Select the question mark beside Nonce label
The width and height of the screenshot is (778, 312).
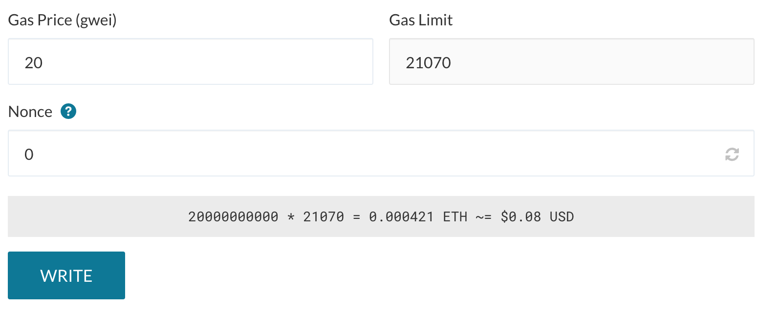(68, 111)
